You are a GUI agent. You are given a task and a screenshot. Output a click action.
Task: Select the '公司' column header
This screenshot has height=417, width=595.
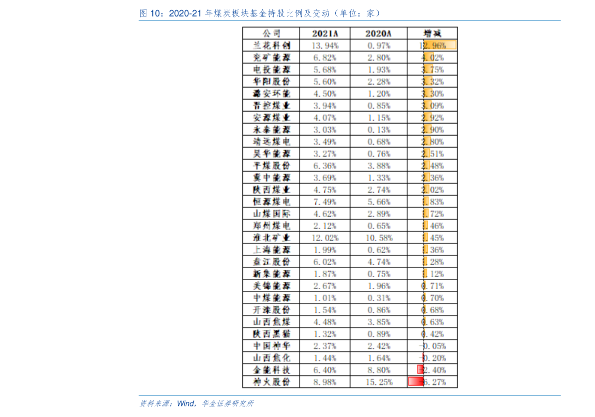[271, 33]
